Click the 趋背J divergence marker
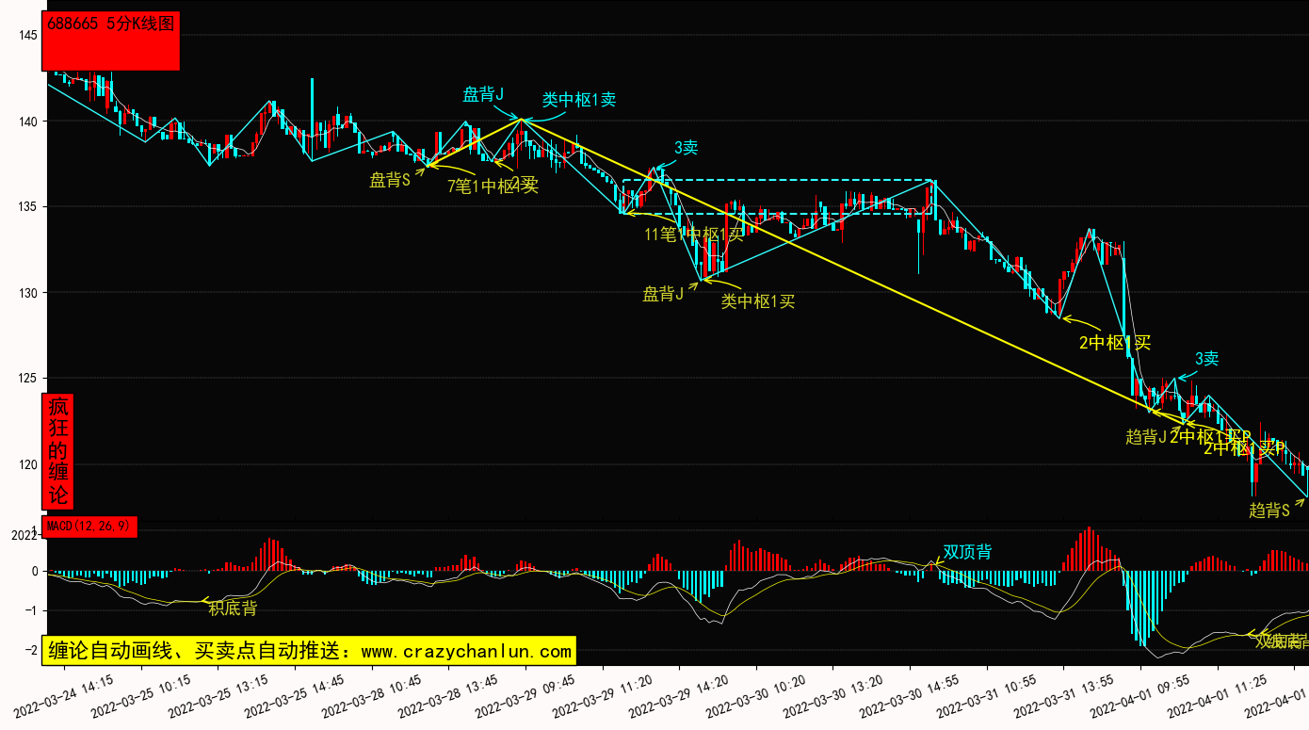1309x730 pixels. tap(1146, 437)
